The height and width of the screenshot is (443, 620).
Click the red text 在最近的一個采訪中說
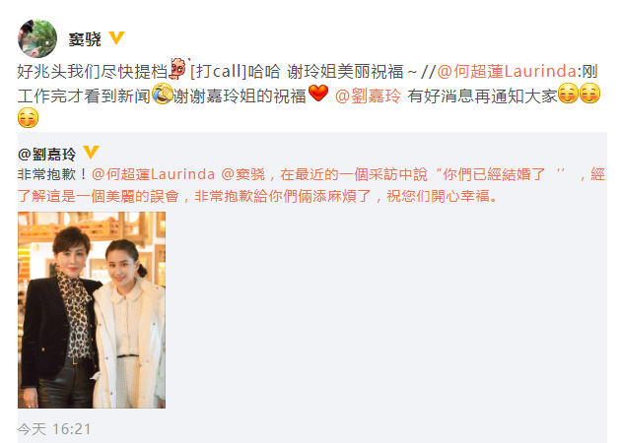(x=354, y=174)
